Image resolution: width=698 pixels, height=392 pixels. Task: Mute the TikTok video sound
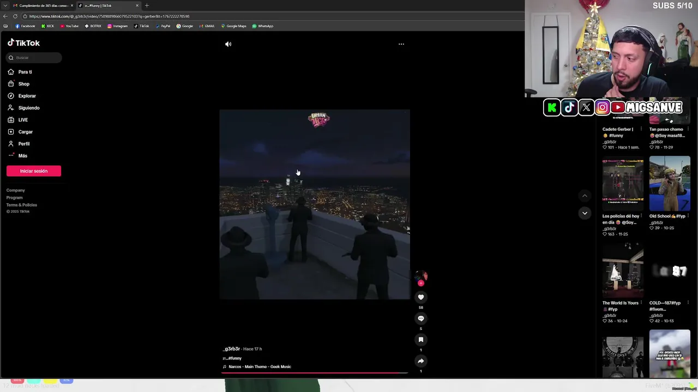coord(228,44)
